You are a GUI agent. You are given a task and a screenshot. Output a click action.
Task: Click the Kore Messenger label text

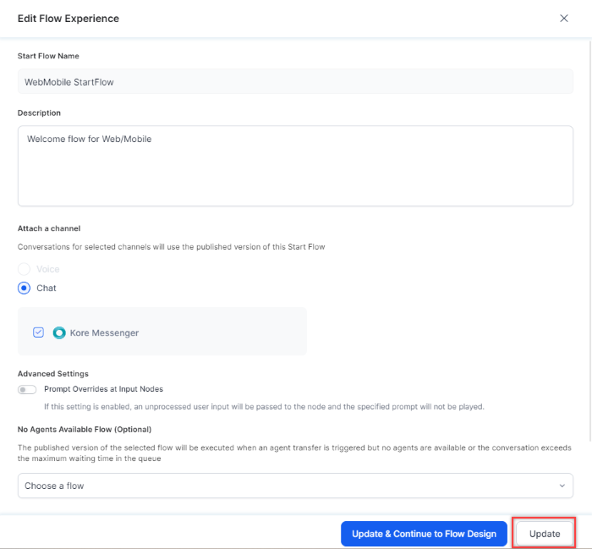pyautogui.click(x=104, y=332)
